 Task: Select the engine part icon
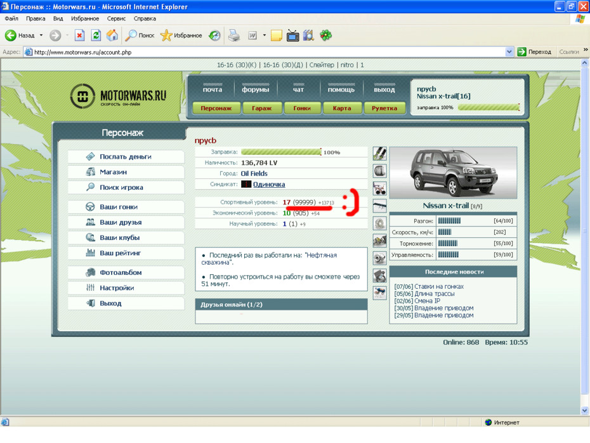point(379,241)
